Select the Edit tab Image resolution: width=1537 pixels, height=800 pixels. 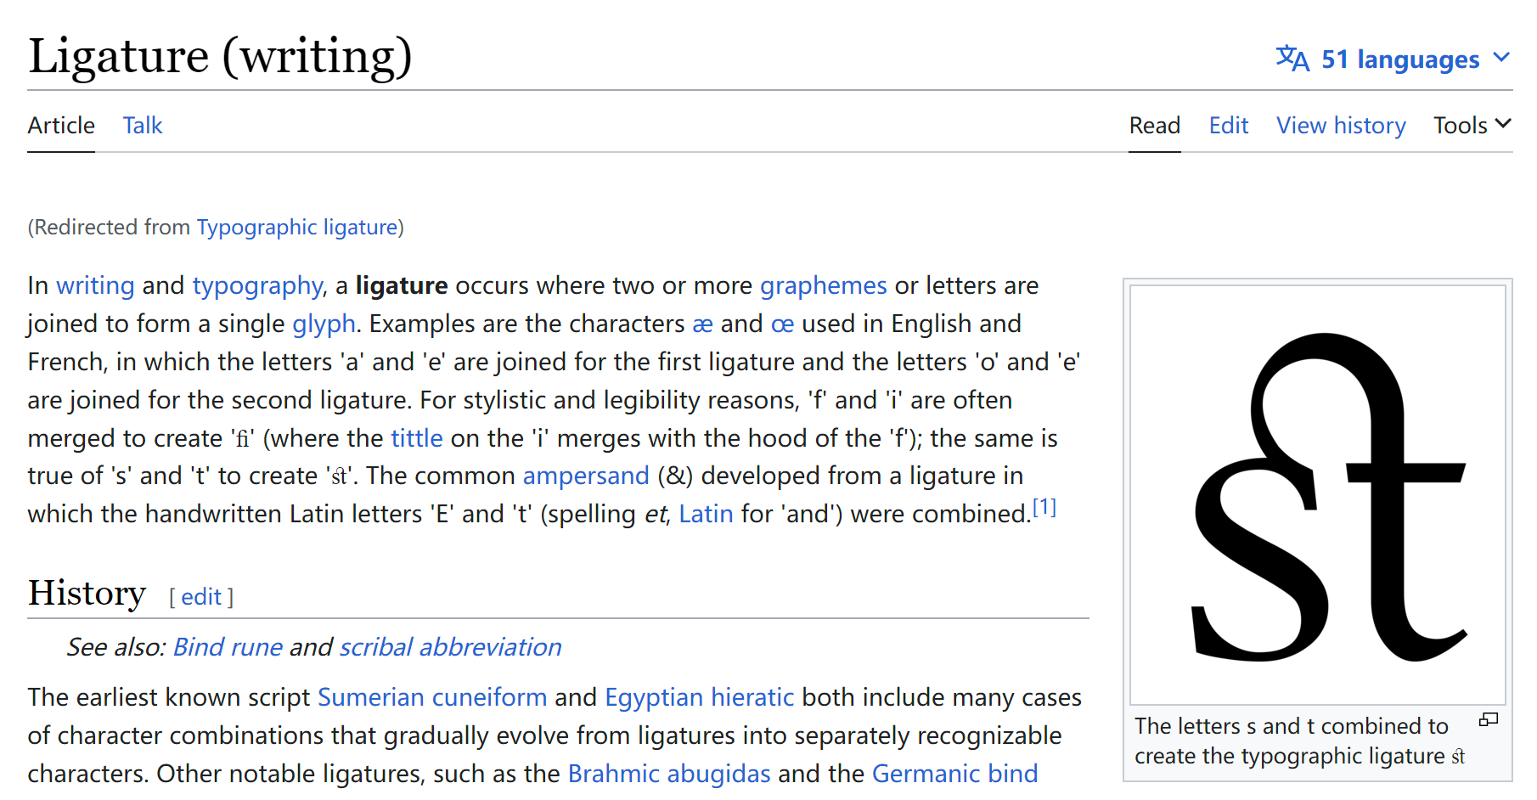tap(1229, 125)
